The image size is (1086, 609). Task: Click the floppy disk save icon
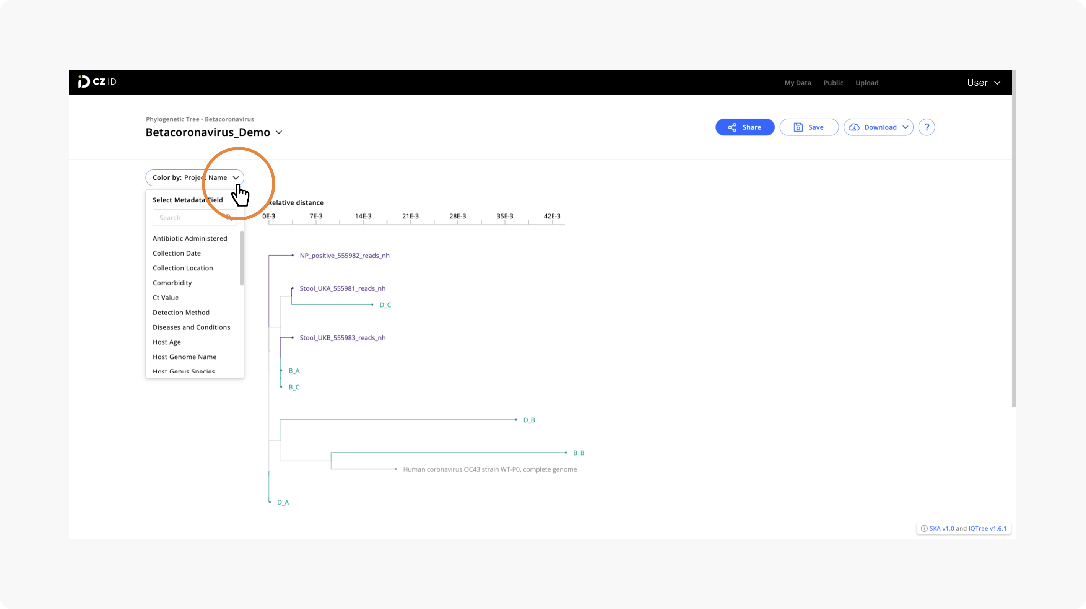pos(798,127)
